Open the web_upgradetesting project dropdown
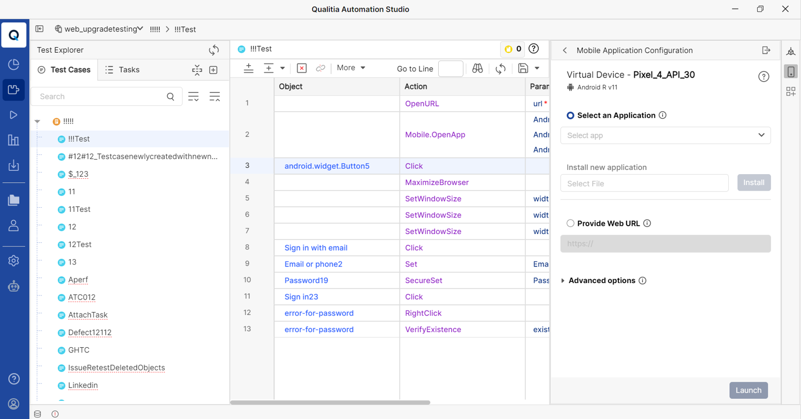801x419 pixels. pos(99,29)
